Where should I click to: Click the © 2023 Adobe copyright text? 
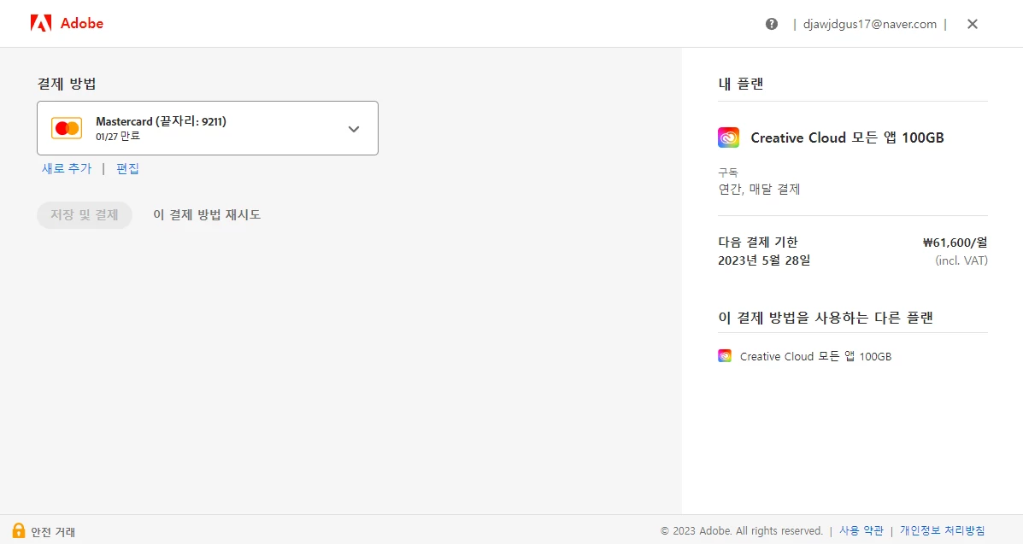[741, 531]
